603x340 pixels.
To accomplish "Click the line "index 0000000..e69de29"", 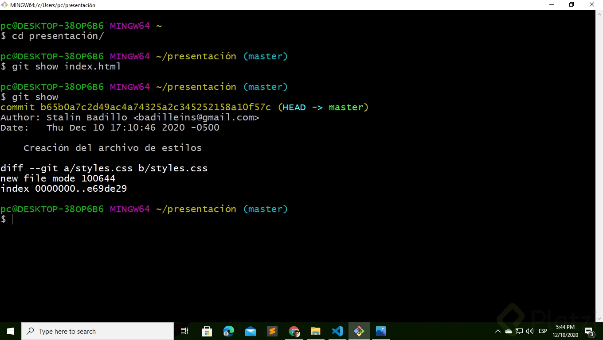I will 63,189.
